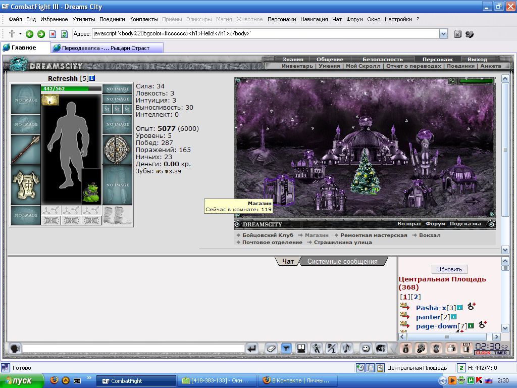517x388 pixels.
Task: Click the sound speaker icon in chat toolbar
Action: 346,349
